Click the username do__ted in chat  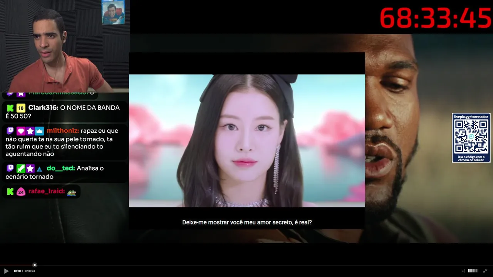(x=61, y=168)
